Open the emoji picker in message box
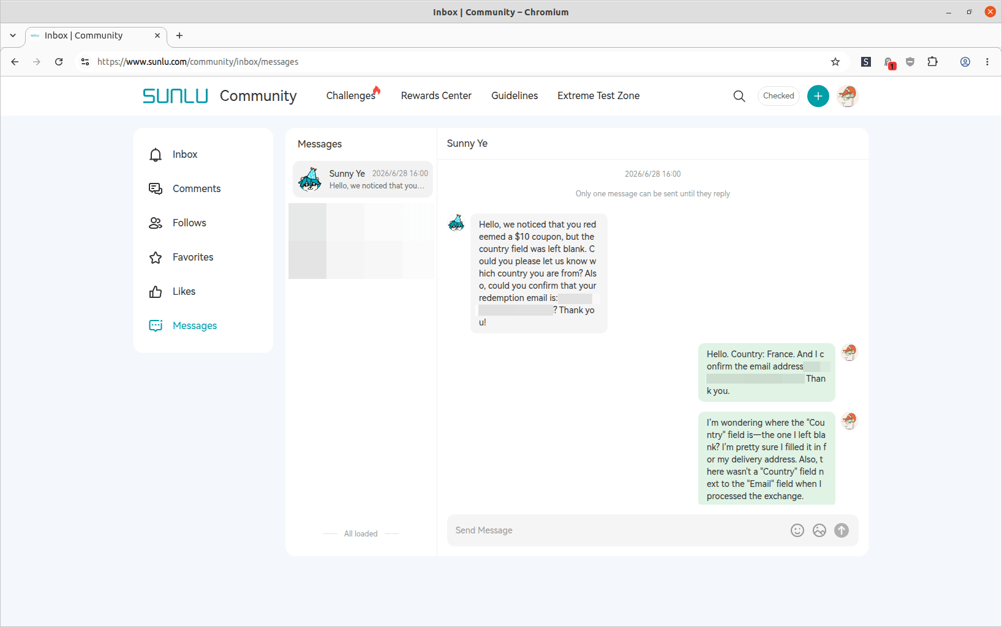The height and width of the screenshot is (627, 1002). click(x=797, y=530)
